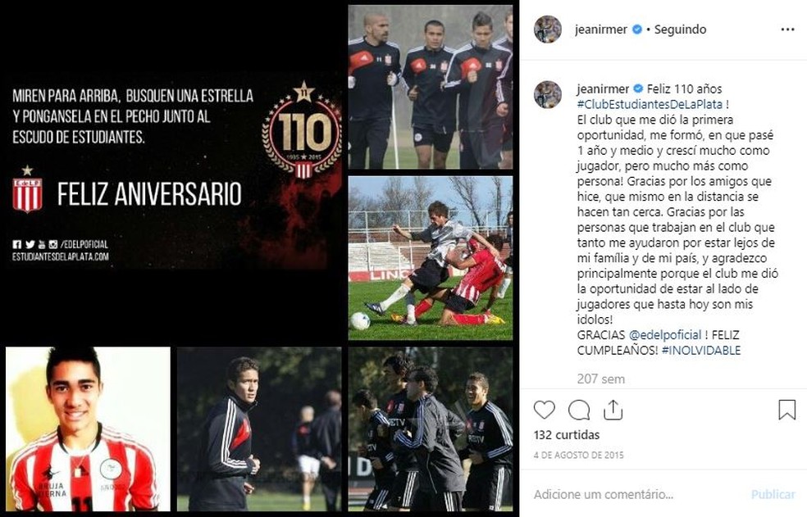
Task: Open comments with the speech bubble icon
Action: click(x=579, y=410)
